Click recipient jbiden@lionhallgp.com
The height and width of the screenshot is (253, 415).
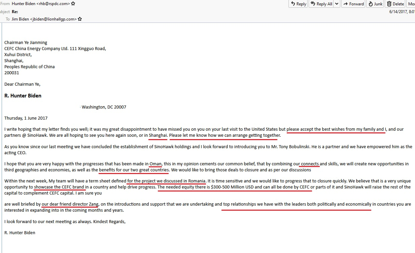pos(53,19)
